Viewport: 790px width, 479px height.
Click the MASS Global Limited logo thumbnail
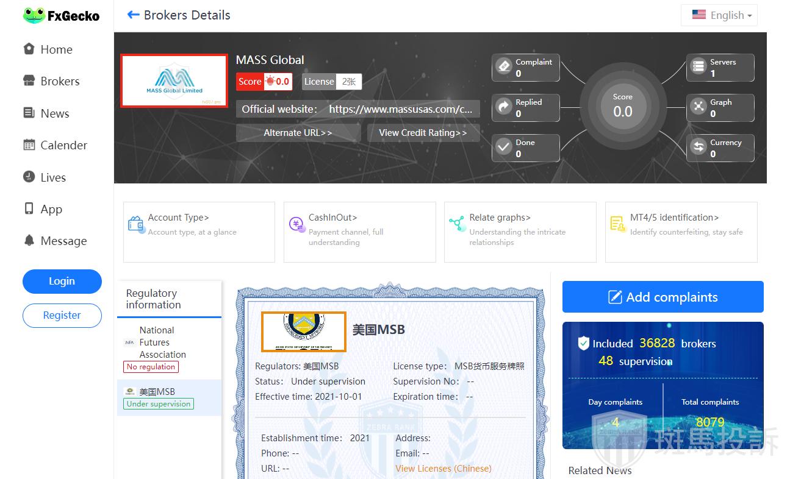pos(174,80)
